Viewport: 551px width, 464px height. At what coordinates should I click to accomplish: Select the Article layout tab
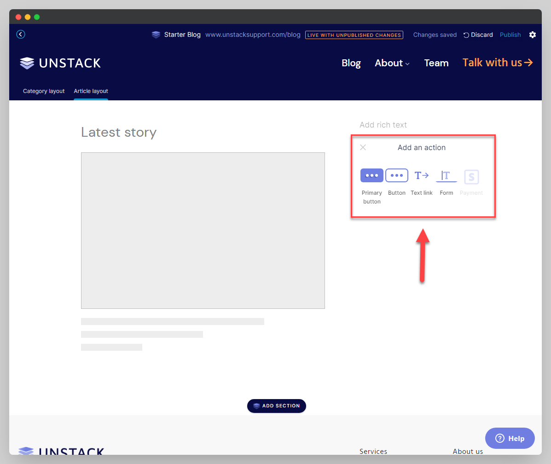tap(91, 91)
